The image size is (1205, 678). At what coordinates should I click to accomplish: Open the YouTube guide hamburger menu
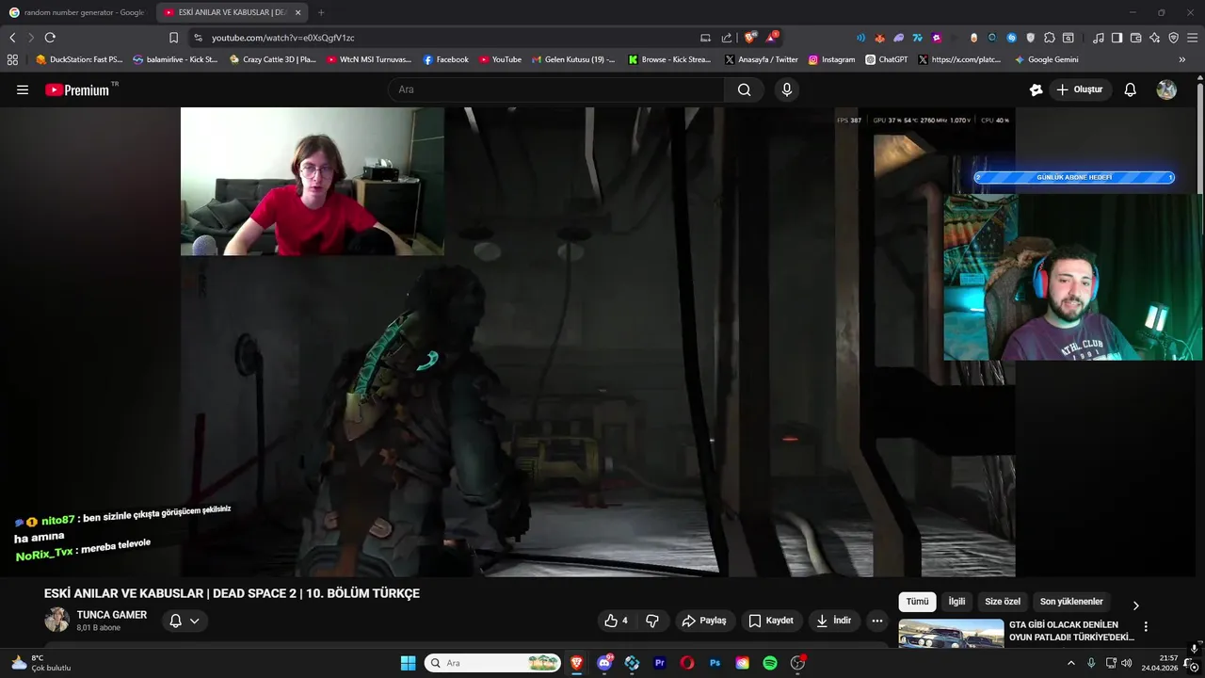pyautogui.click(x=23, y=89)
